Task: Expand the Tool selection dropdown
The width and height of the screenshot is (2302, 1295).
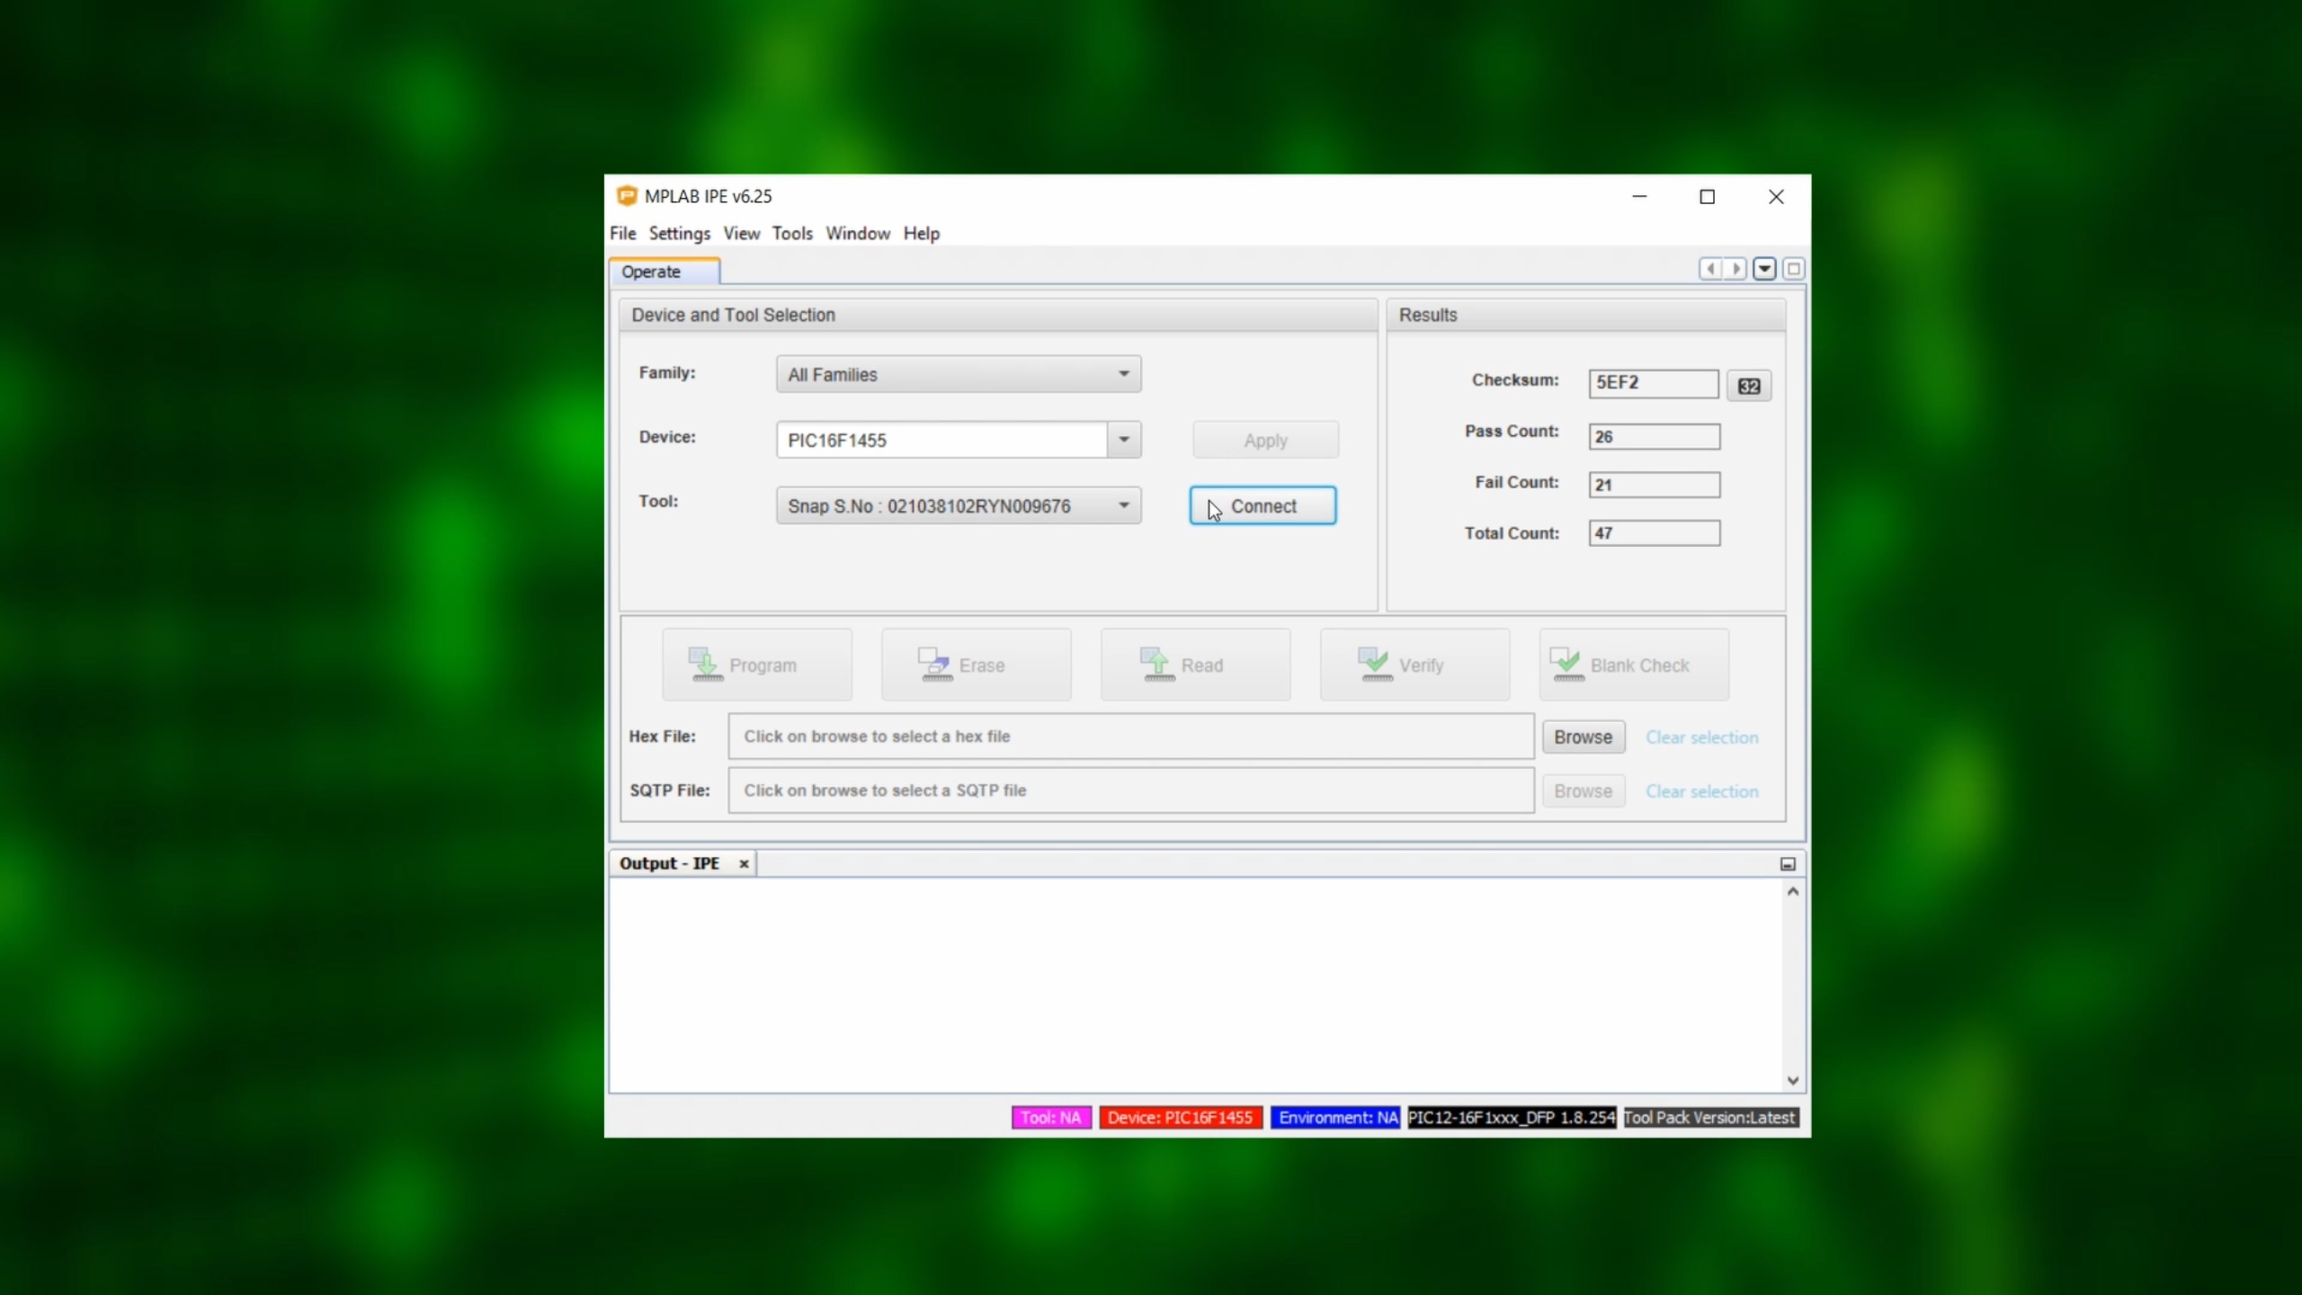Action: 1123,505
